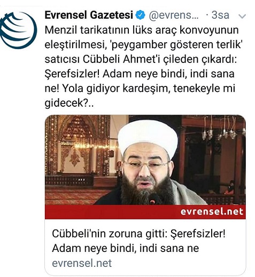
Task: Click the red banner under the photo
Action: click(145, 212)
